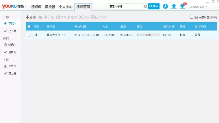Screen dimensions: 219x123
Task: Switch to the 播放器 tab
Action: [50, 7]
